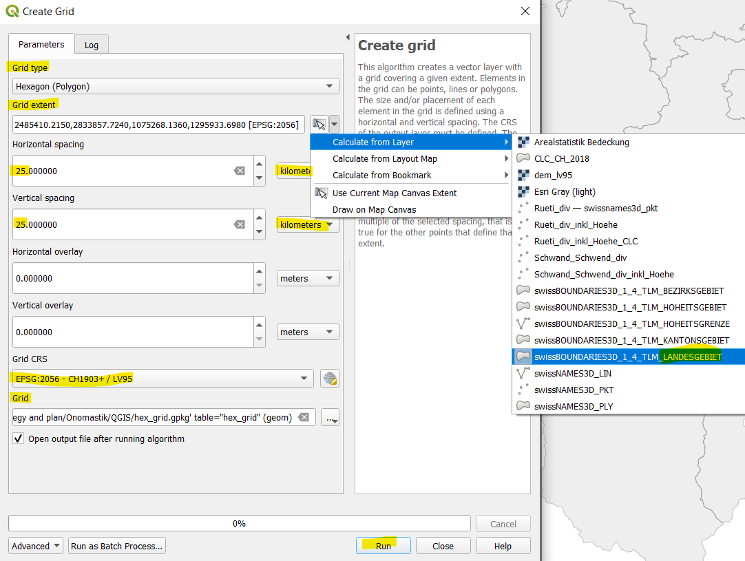The image size is (745, 561).
Task: Switch to the Log tab
Action: click(91, 45)
